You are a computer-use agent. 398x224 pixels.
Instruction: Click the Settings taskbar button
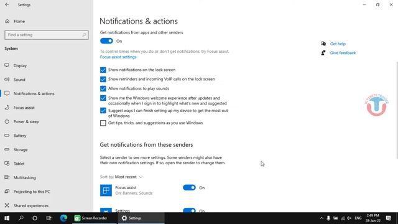(x=141, y=218)
